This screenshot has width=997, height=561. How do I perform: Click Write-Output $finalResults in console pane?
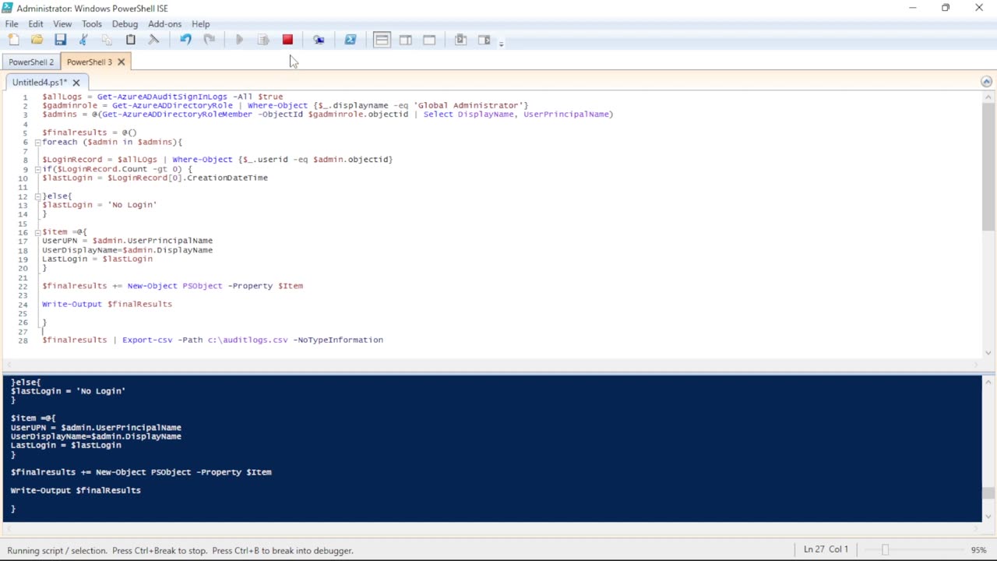coord(76,490)
